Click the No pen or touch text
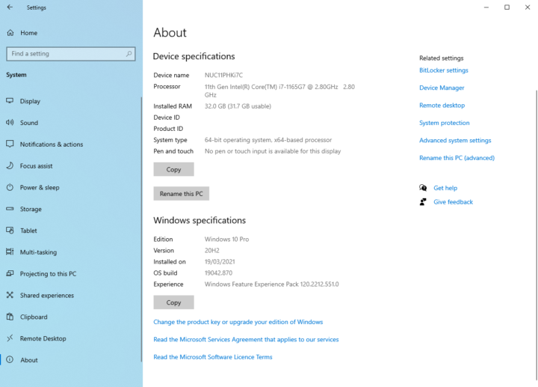This screenshot has width=538, height=387. point(273,151)
